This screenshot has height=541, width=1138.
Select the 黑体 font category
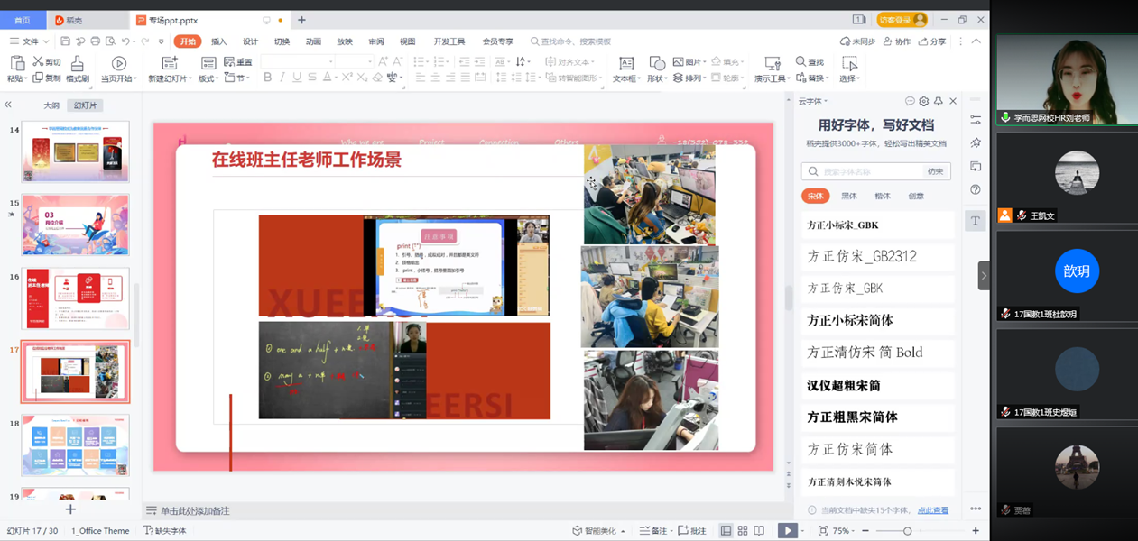click(848, 196)
